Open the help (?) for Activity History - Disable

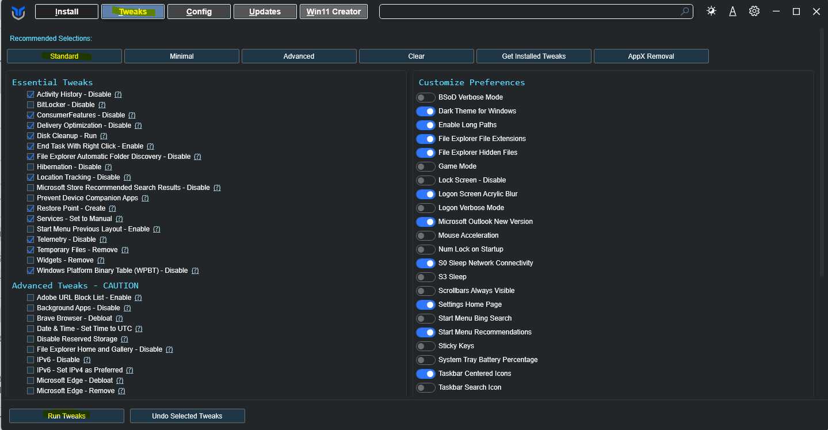tap(118, 94)
